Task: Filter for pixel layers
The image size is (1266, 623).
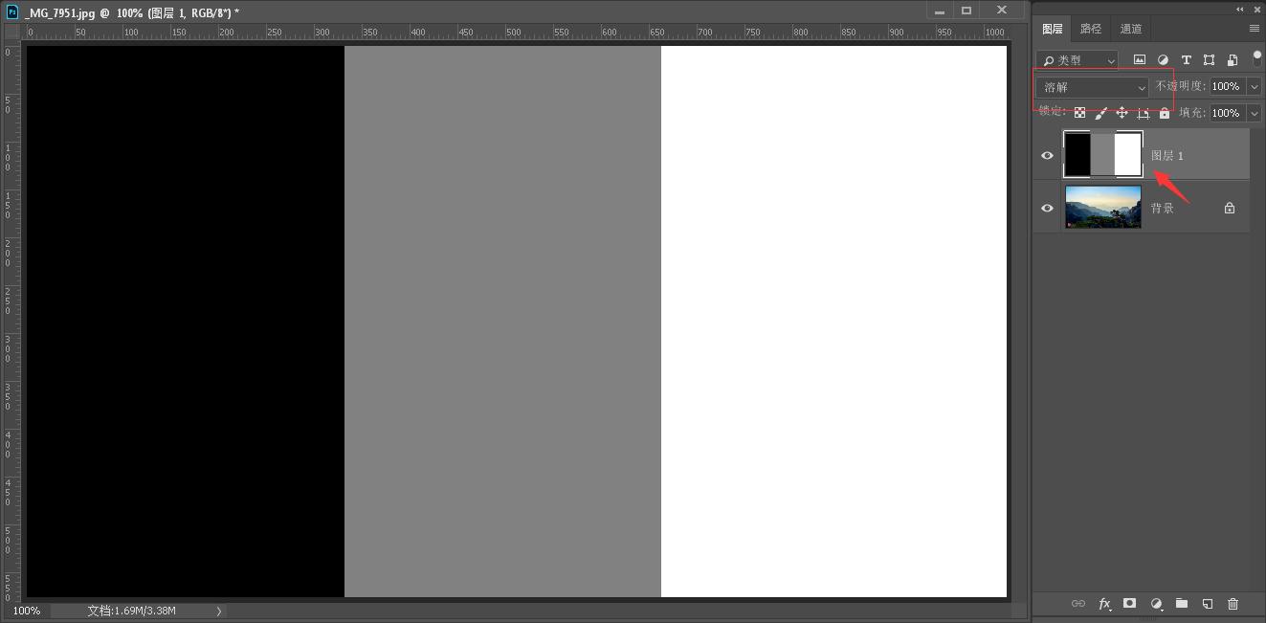Action: point(1140,59)
